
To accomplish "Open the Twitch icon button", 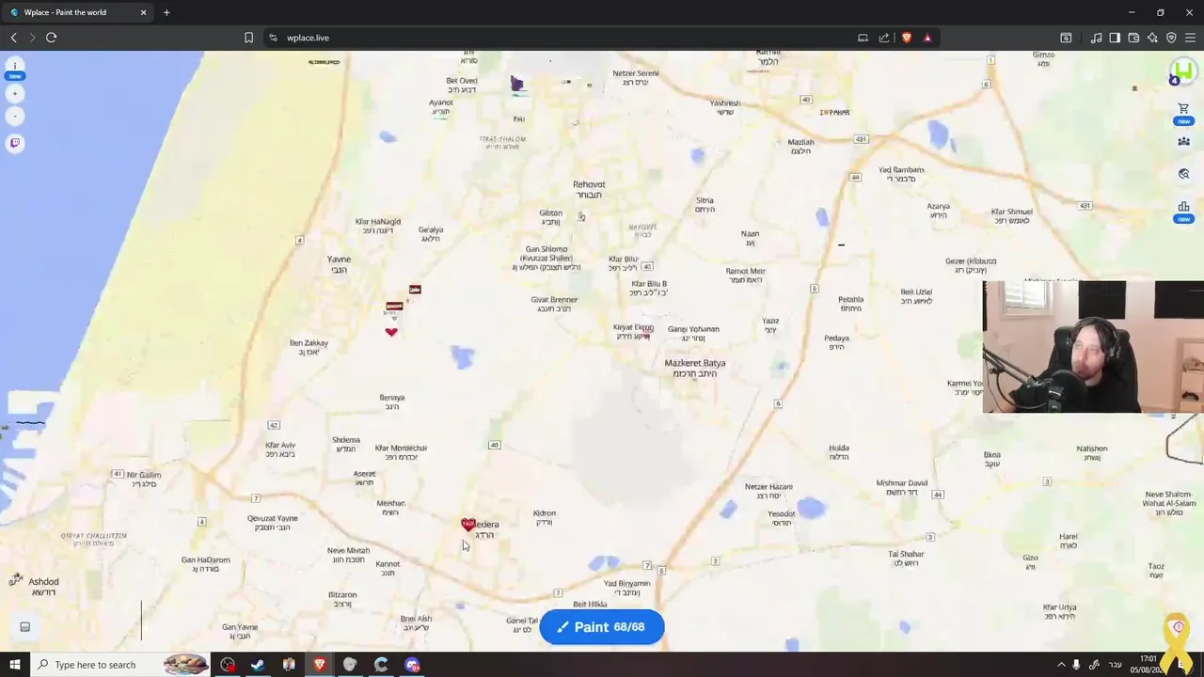I will pos(15,143).
